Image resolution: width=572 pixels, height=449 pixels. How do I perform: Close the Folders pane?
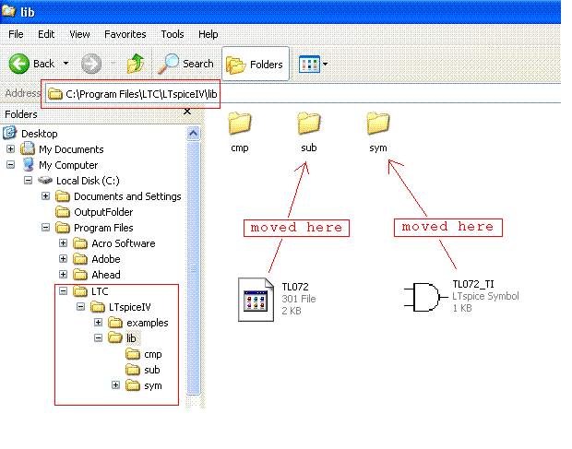click(187, 112)
